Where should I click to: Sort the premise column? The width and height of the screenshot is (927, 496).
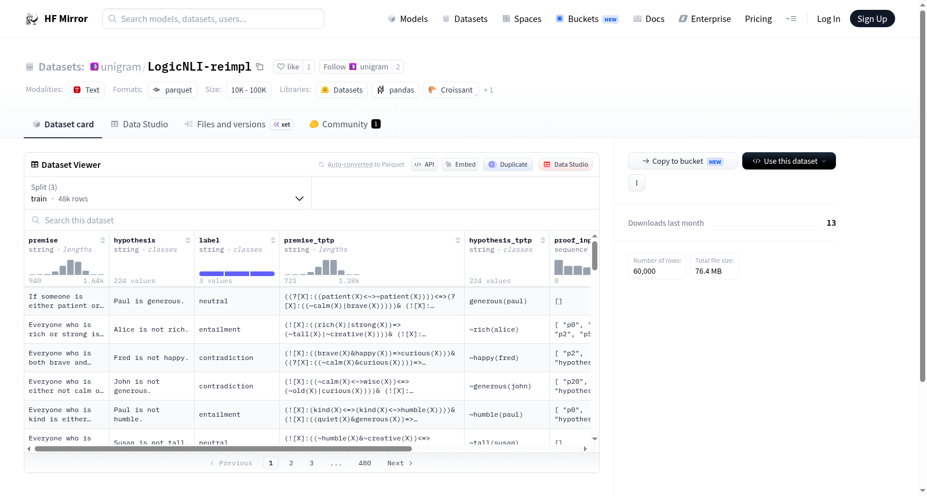point(103,240)
